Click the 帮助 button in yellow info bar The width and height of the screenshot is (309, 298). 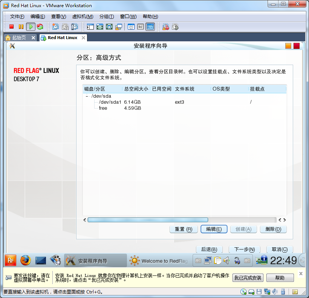280,278
